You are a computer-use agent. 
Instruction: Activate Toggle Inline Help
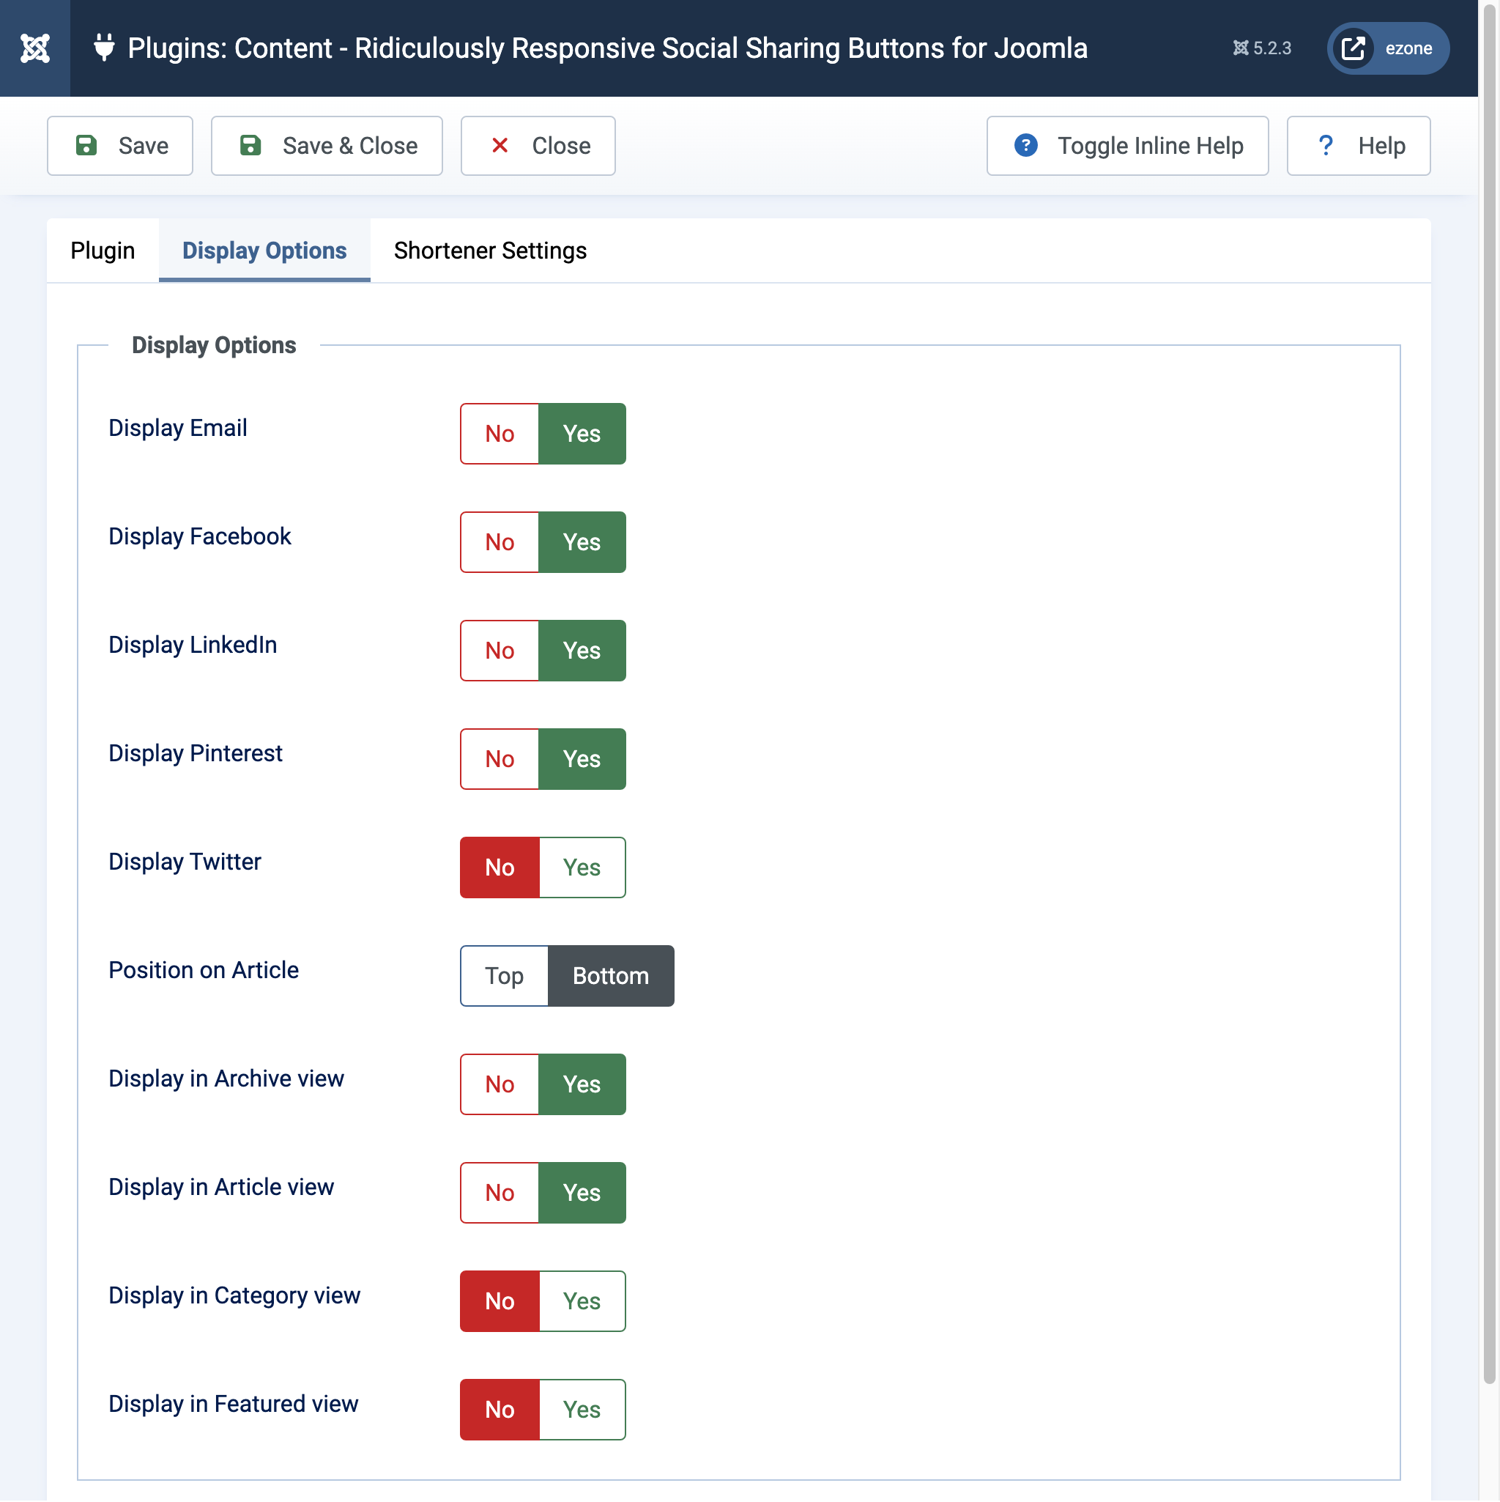click(1127, 145)
